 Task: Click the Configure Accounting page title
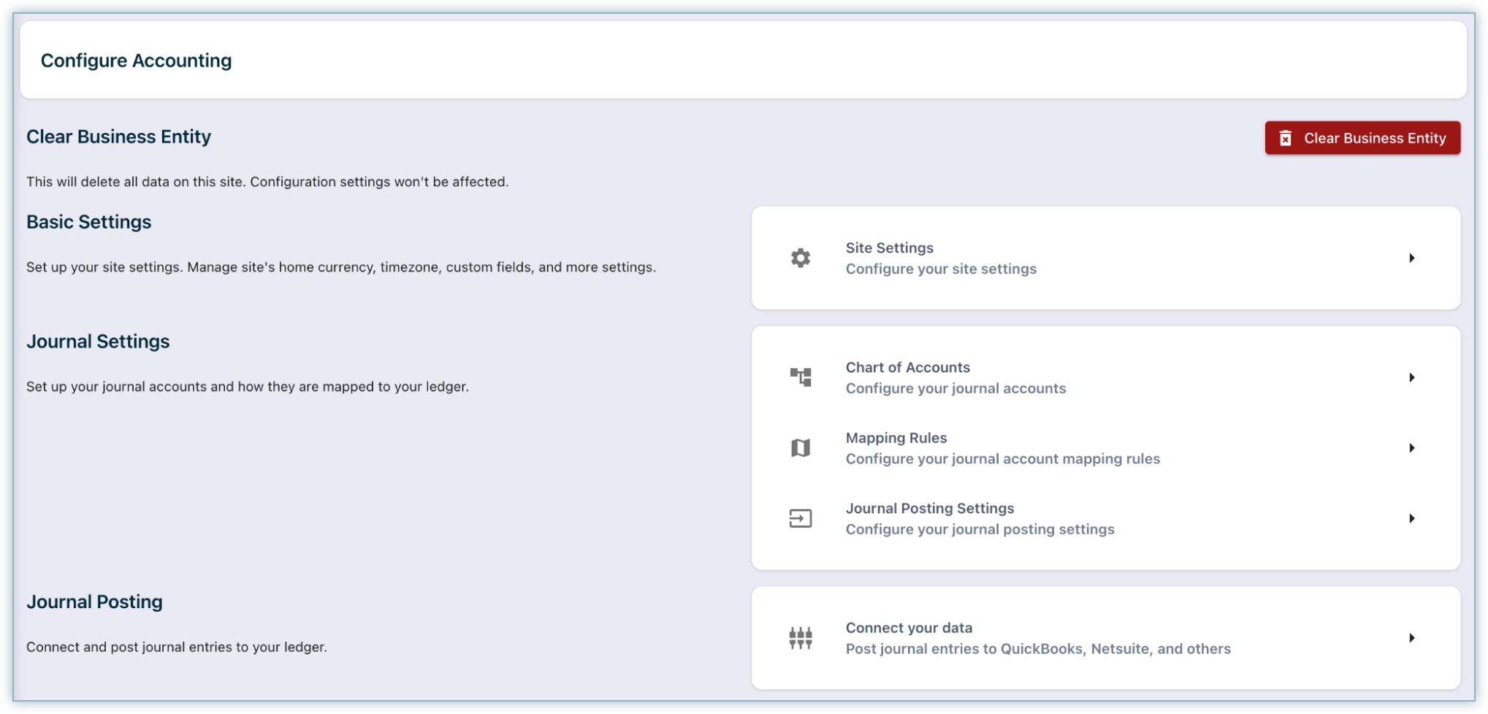pos(136,61)
